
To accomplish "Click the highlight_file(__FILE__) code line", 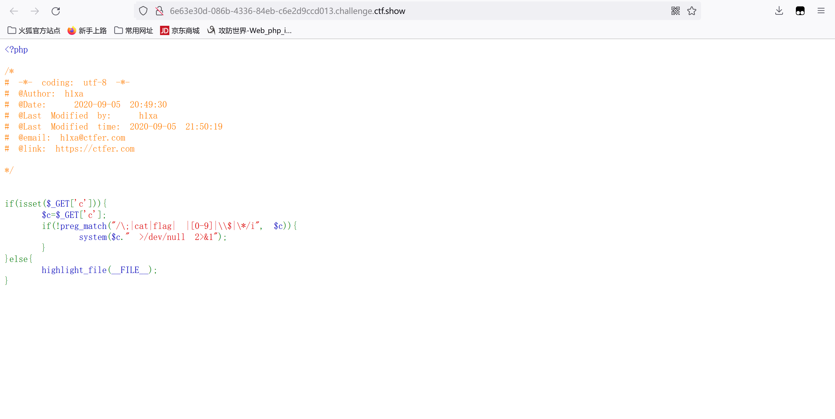I will click(x=99, y=270).
